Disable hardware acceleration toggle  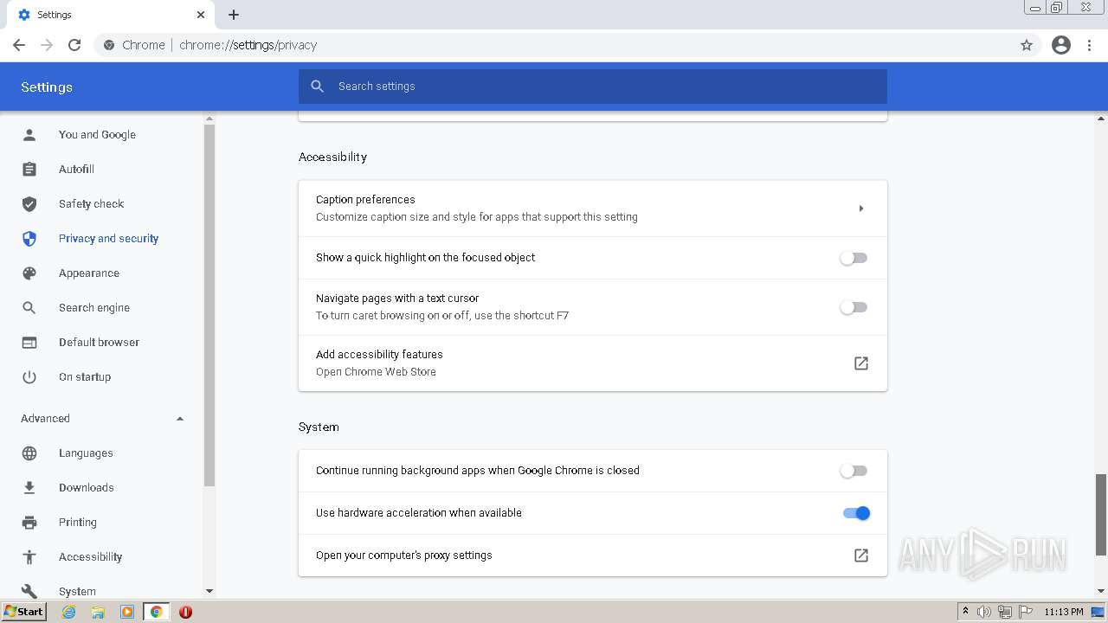click(856, 513)
